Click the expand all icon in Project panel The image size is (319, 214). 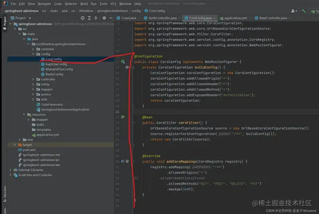point(89,18)
